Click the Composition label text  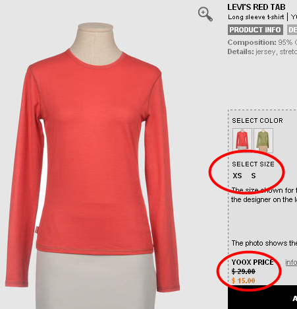tap(252, 42)
